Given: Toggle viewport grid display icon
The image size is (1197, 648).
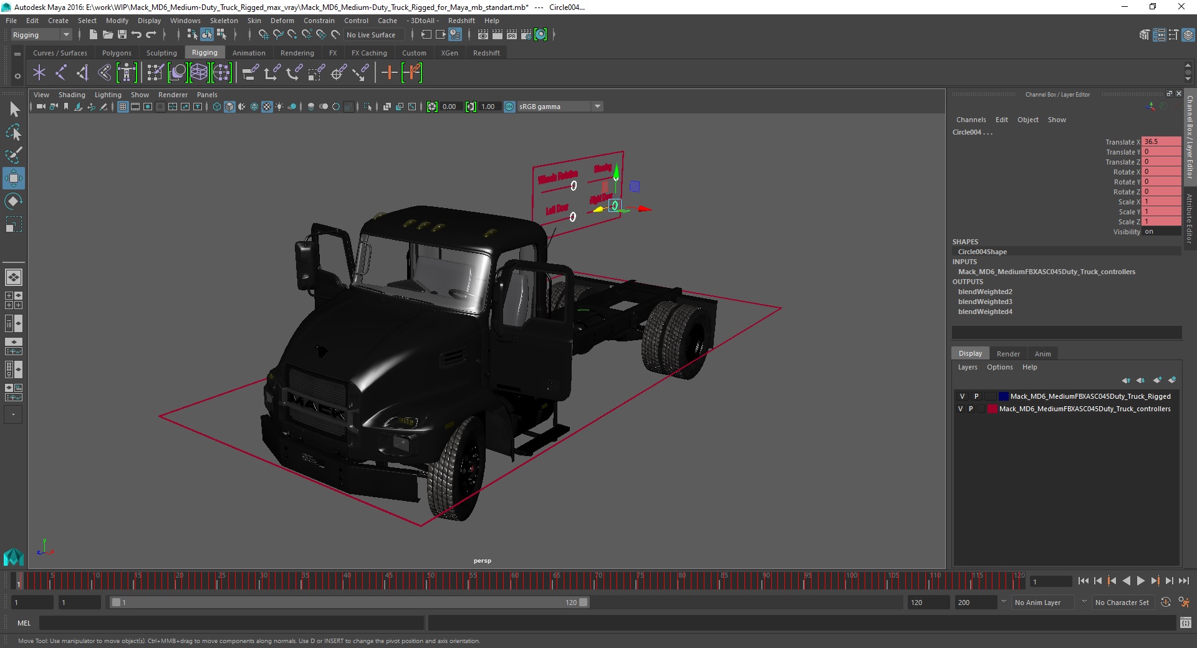Looking at the screenshot, I should click(123, 107).
